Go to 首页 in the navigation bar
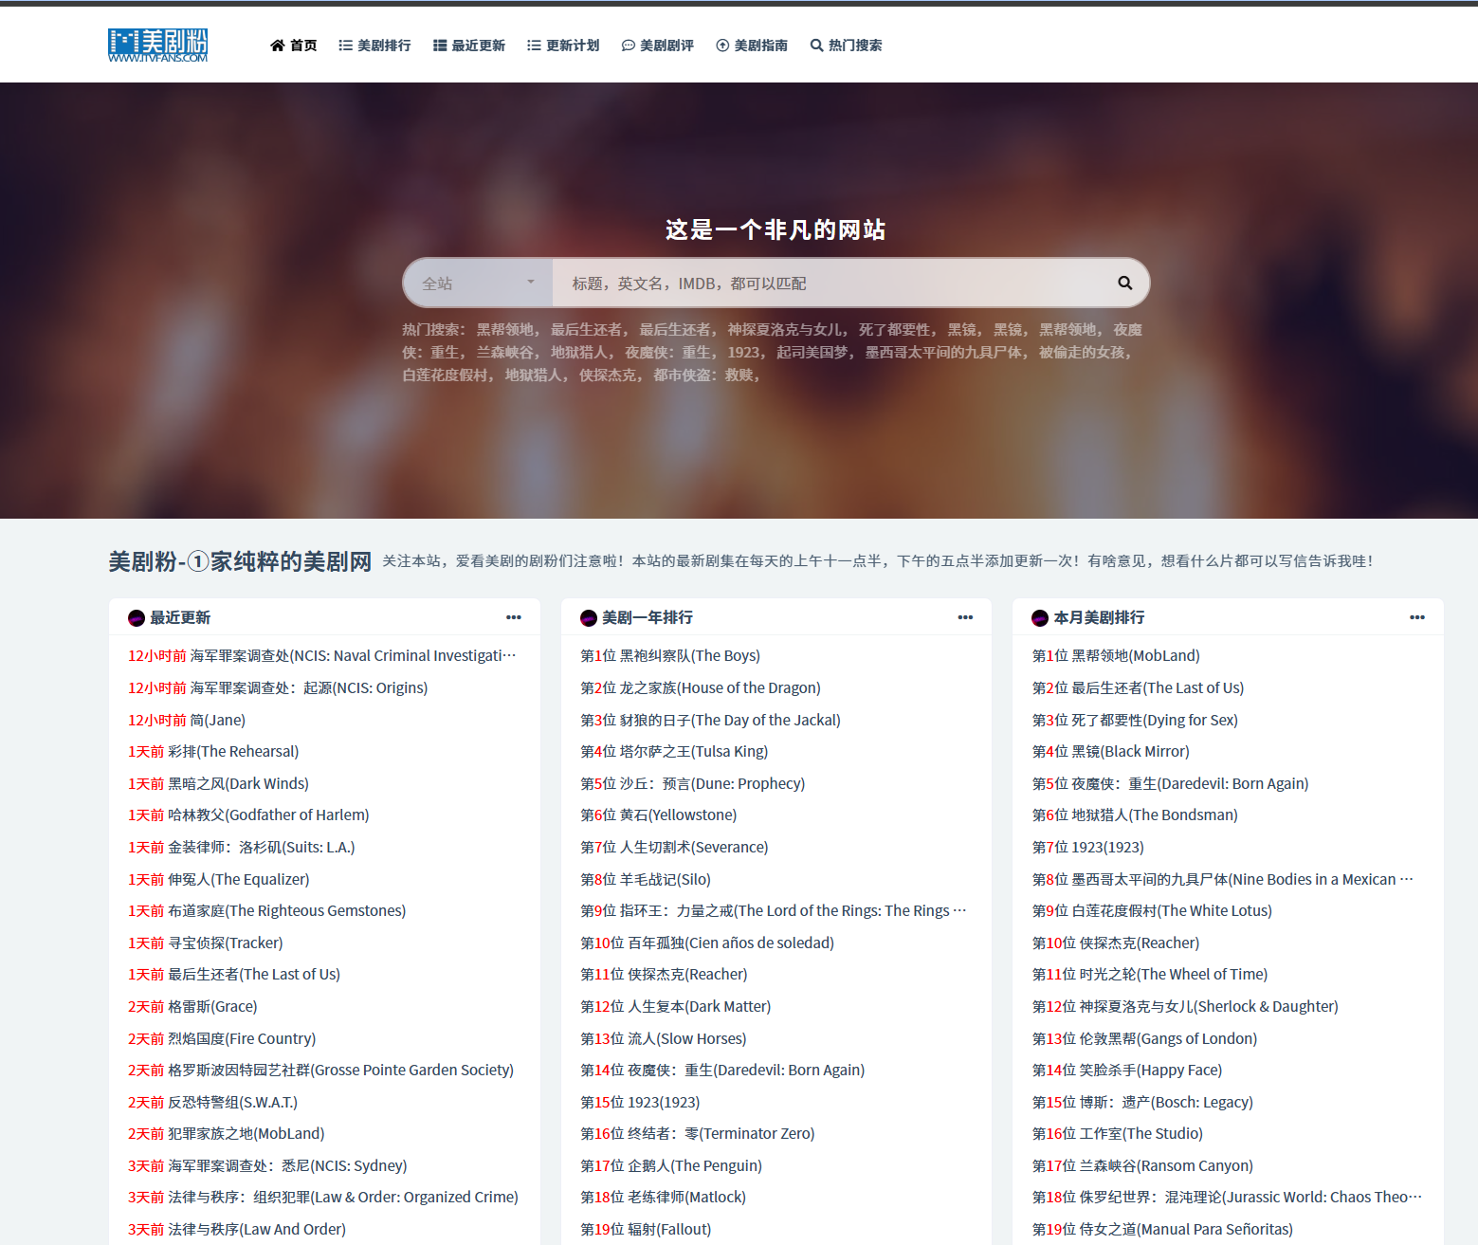Image resolution: width=1478 pixels, height=1245 pixels. pyautogui.click(x=294, y=46)
